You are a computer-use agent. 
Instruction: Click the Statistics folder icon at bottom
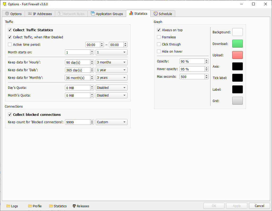pyautogui.click(x=51, y=206)
